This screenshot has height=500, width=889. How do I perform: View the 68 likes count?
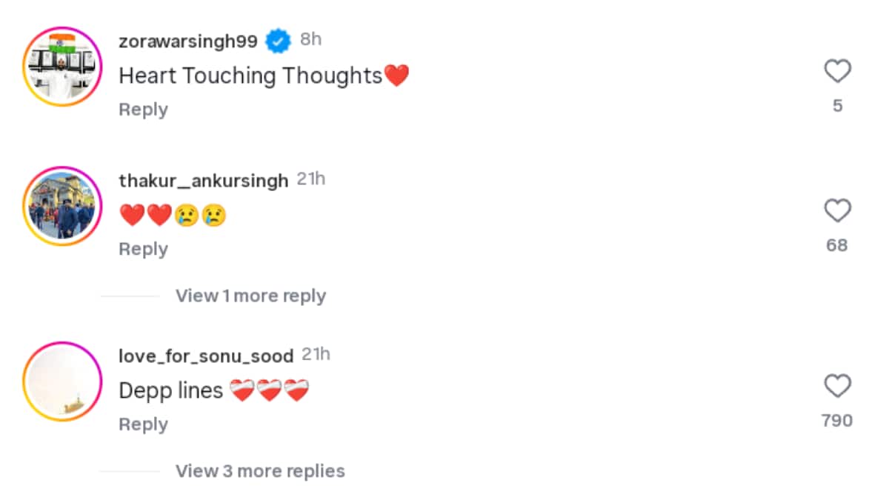click(837, 245)
